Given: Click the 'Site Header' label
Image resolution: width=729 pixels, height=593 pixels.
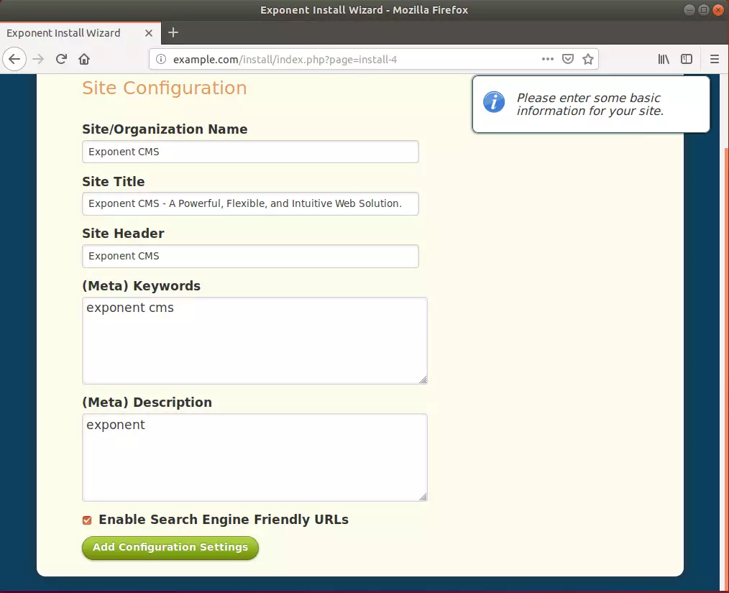Looking at the screenshot, I should pyautogui.click(x=123, y=234).
